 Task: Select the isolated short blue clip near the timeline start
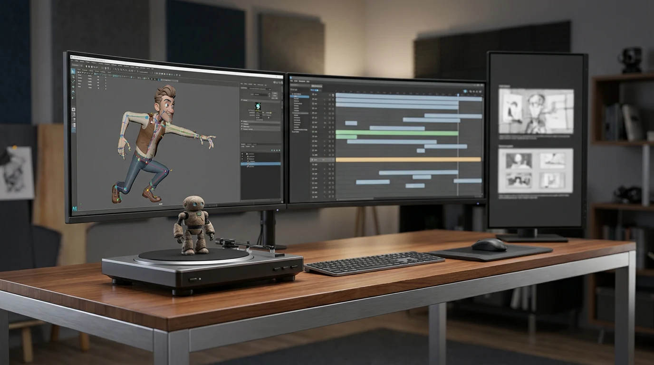point(351,123)
